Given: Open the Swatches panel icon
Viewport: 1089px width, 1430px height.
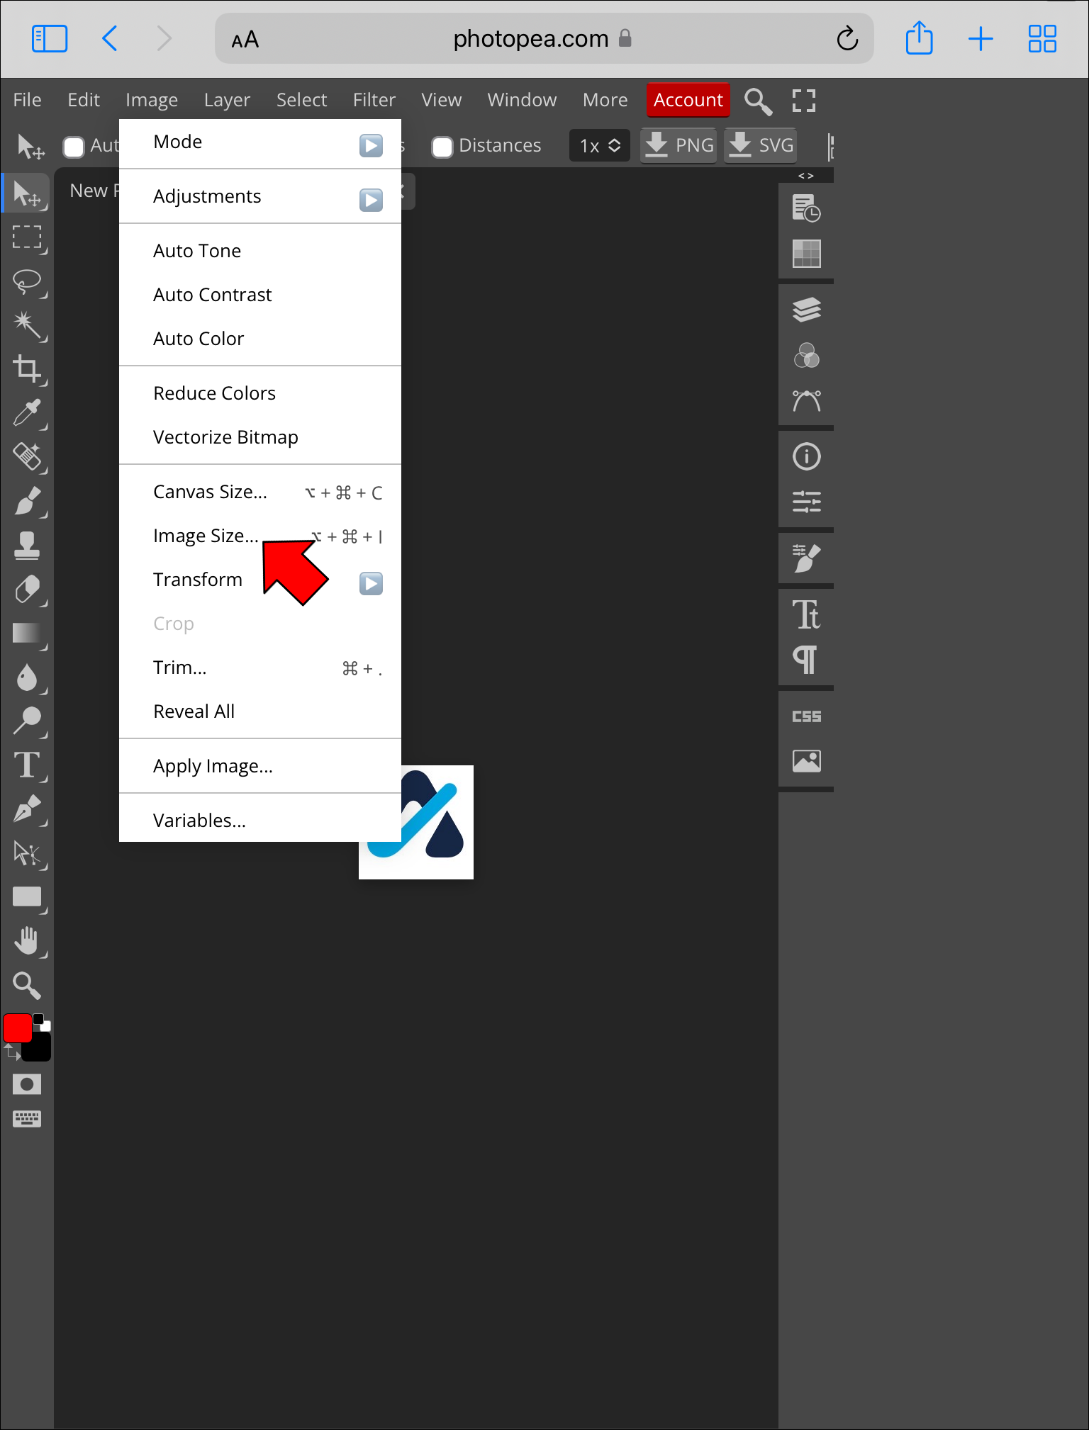Looking at the screenshot, I should point(806,254).
